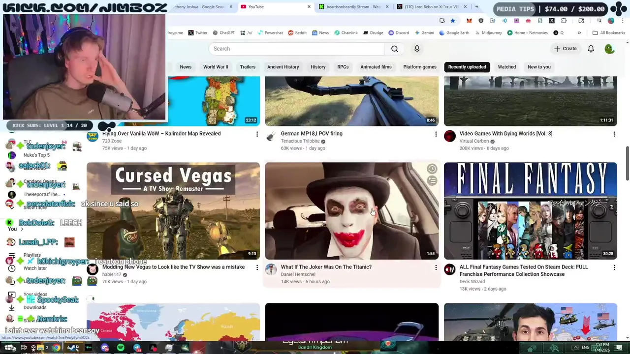Select the News filter chip
The image size is (630, 354).
(x=186, y=67)
